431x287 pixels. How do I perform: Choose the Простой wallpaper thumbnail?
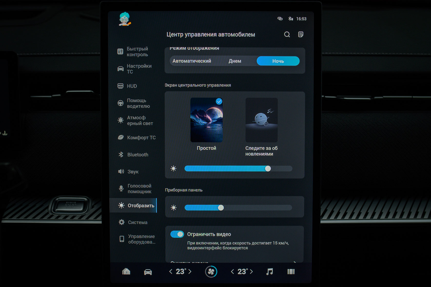pos(207,120)
